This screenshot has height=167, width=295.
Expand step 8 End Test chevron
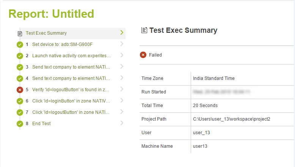tap(122, 123)
